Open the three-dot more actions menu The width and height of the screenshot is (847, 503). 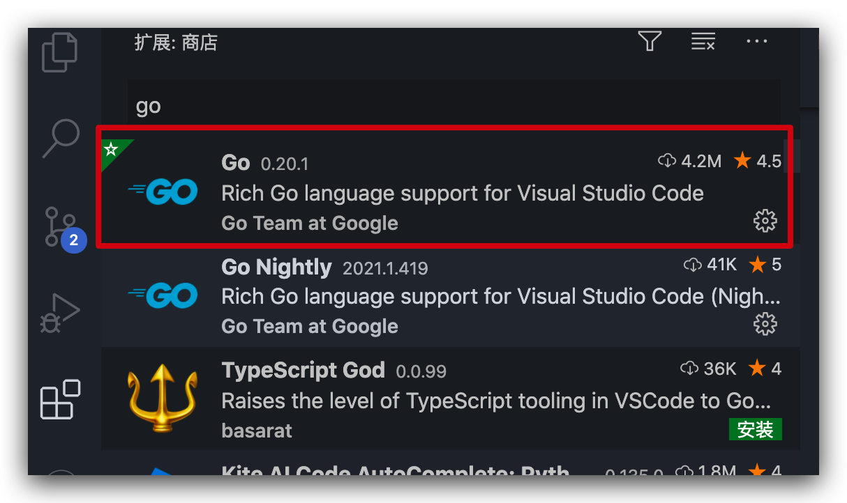click(756, 41)
